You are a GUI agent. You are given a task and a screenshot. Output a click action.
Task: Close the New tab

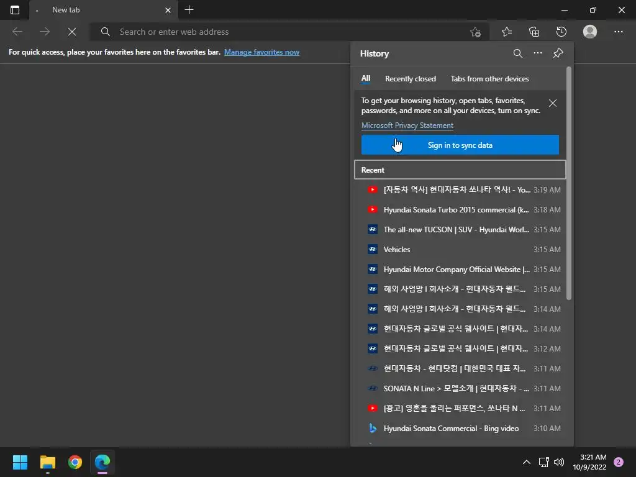point(168,10)
